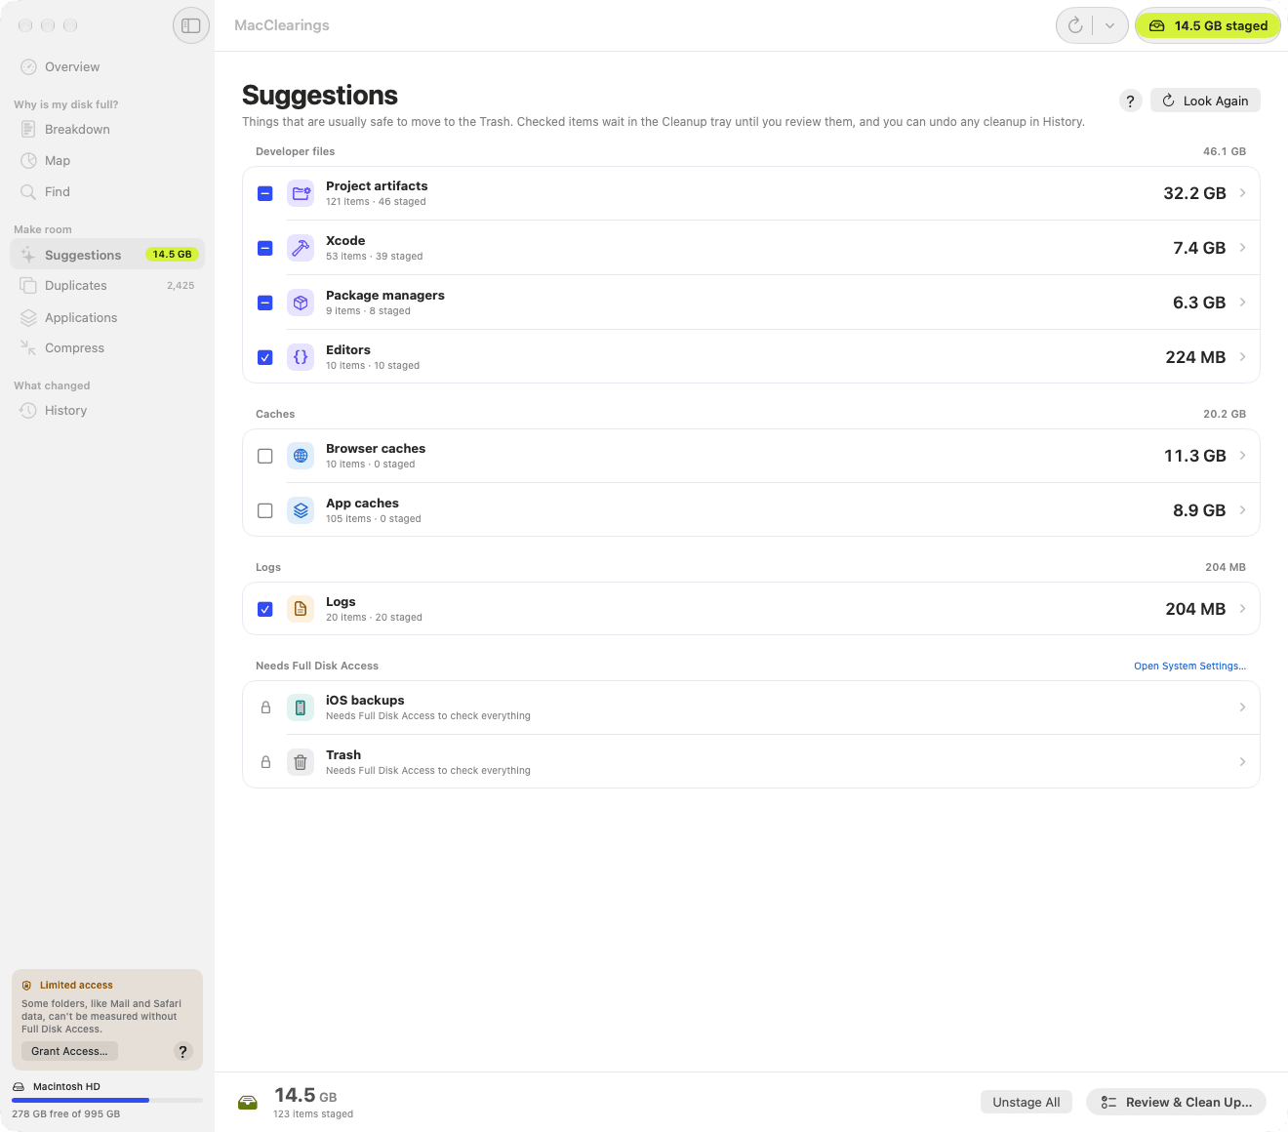
Task: Expand the Browser caches row chevron
Action: tap(1242, 456)
